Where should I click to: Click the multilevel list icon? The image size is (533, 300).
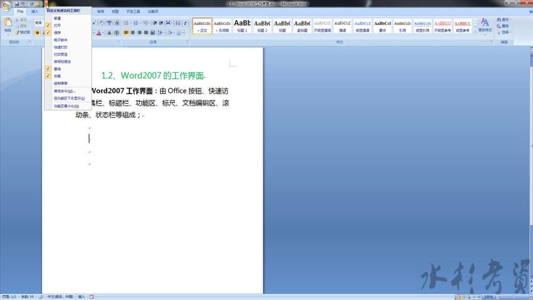point(145,23)
